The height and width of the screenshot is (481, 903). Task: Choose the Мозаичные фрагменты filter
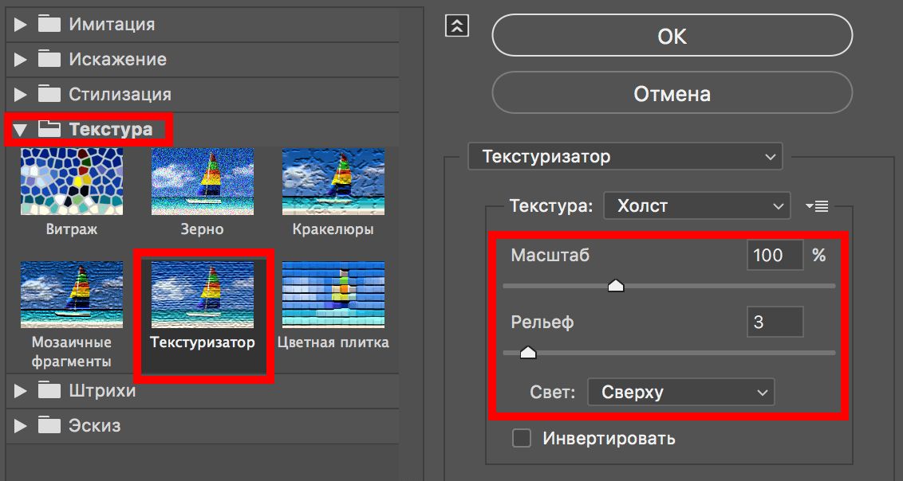71,295
